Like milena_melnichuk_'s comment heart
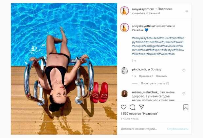 click(x=184, y=93)
